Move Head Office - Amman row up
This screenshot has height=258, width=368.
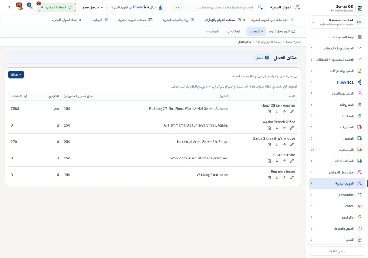tap(284, 112)
